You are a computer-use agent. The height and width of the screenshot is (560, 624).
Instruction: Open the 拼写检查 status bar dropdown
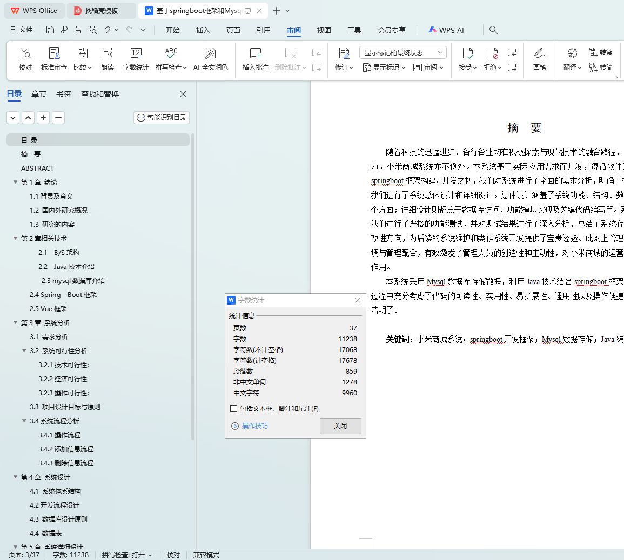(x=150, y=555)
